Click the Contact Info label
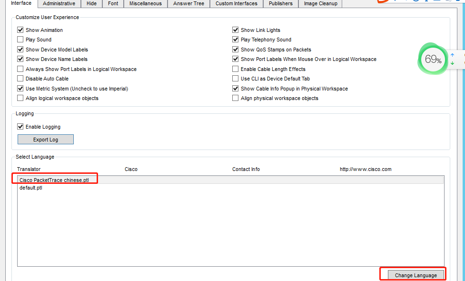Image resolution: width=465 pixels, height=281 pixels. (246, 169)
